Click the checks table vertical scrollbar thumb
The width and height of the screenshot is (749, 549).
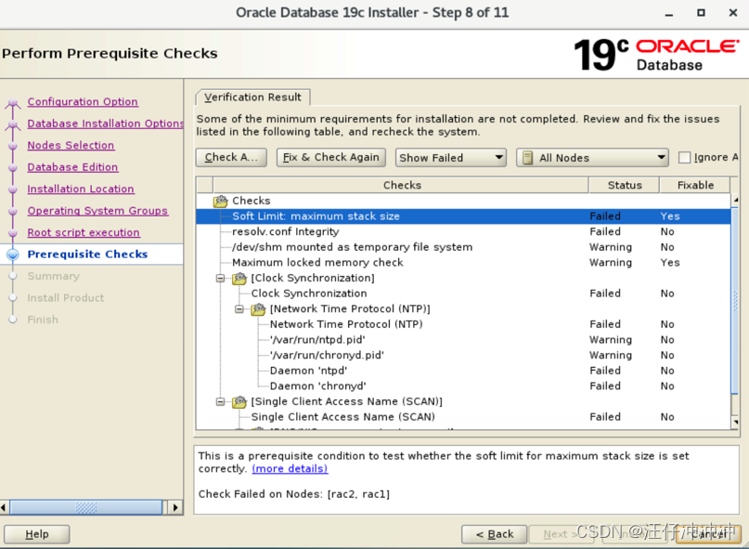coord(736,300)
